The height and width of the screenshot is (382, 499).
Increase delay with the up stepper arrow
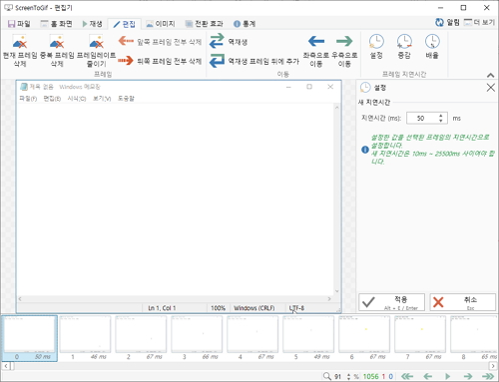441,116
